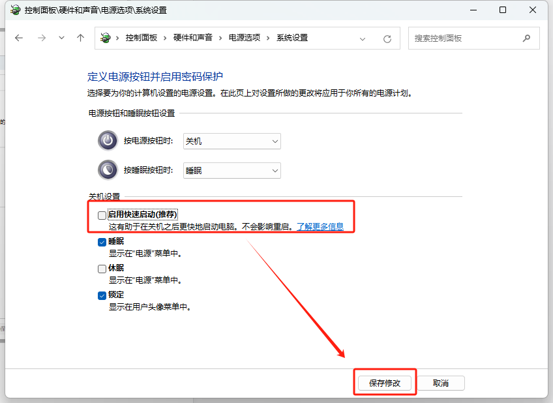Click the refresh button in address bar
This screenshot has height=403, width=553.
387,38
